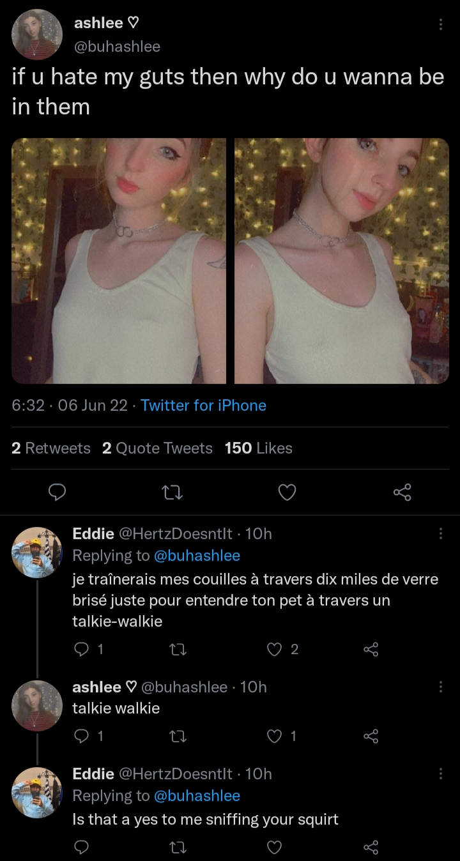The width and height of the screenshot is (460, 861).
Task: Share ashlee's talkie walkie reply
Action: pyautogui.click(x=371, y=736)
